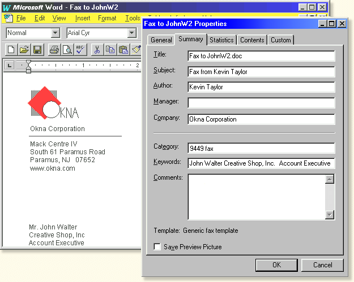
Task: Switch to the Contents tab
Action: tap(252, 40)
